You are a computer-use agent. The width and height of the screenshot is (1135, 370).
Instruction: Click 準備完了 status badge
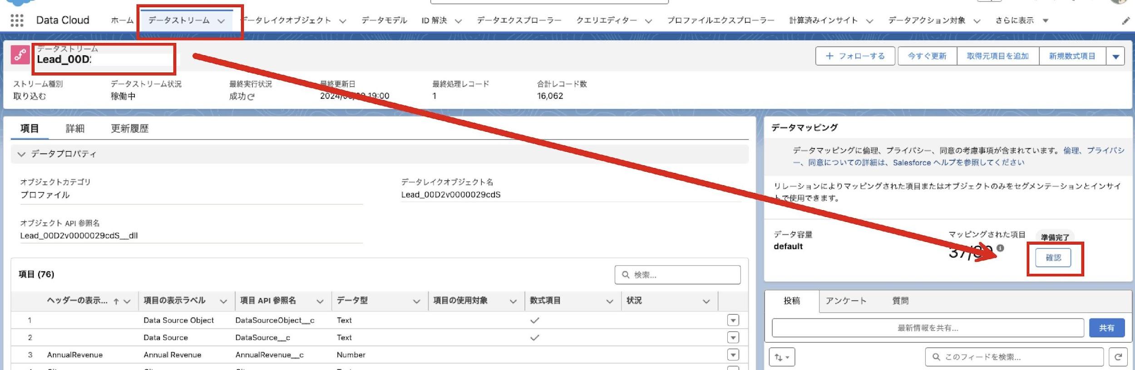click(1055, 237)
